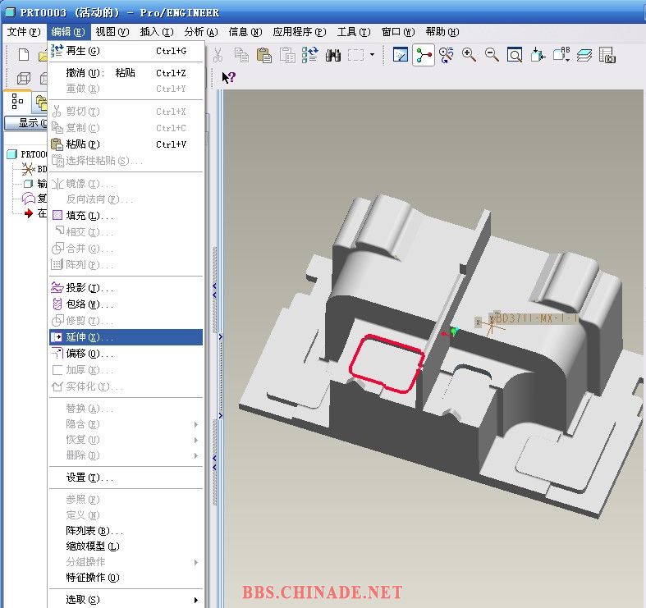Viewport: 646px width, 608px height.
Task: Click the paste clipboard toolbar icon
Action: coord(264,55)
